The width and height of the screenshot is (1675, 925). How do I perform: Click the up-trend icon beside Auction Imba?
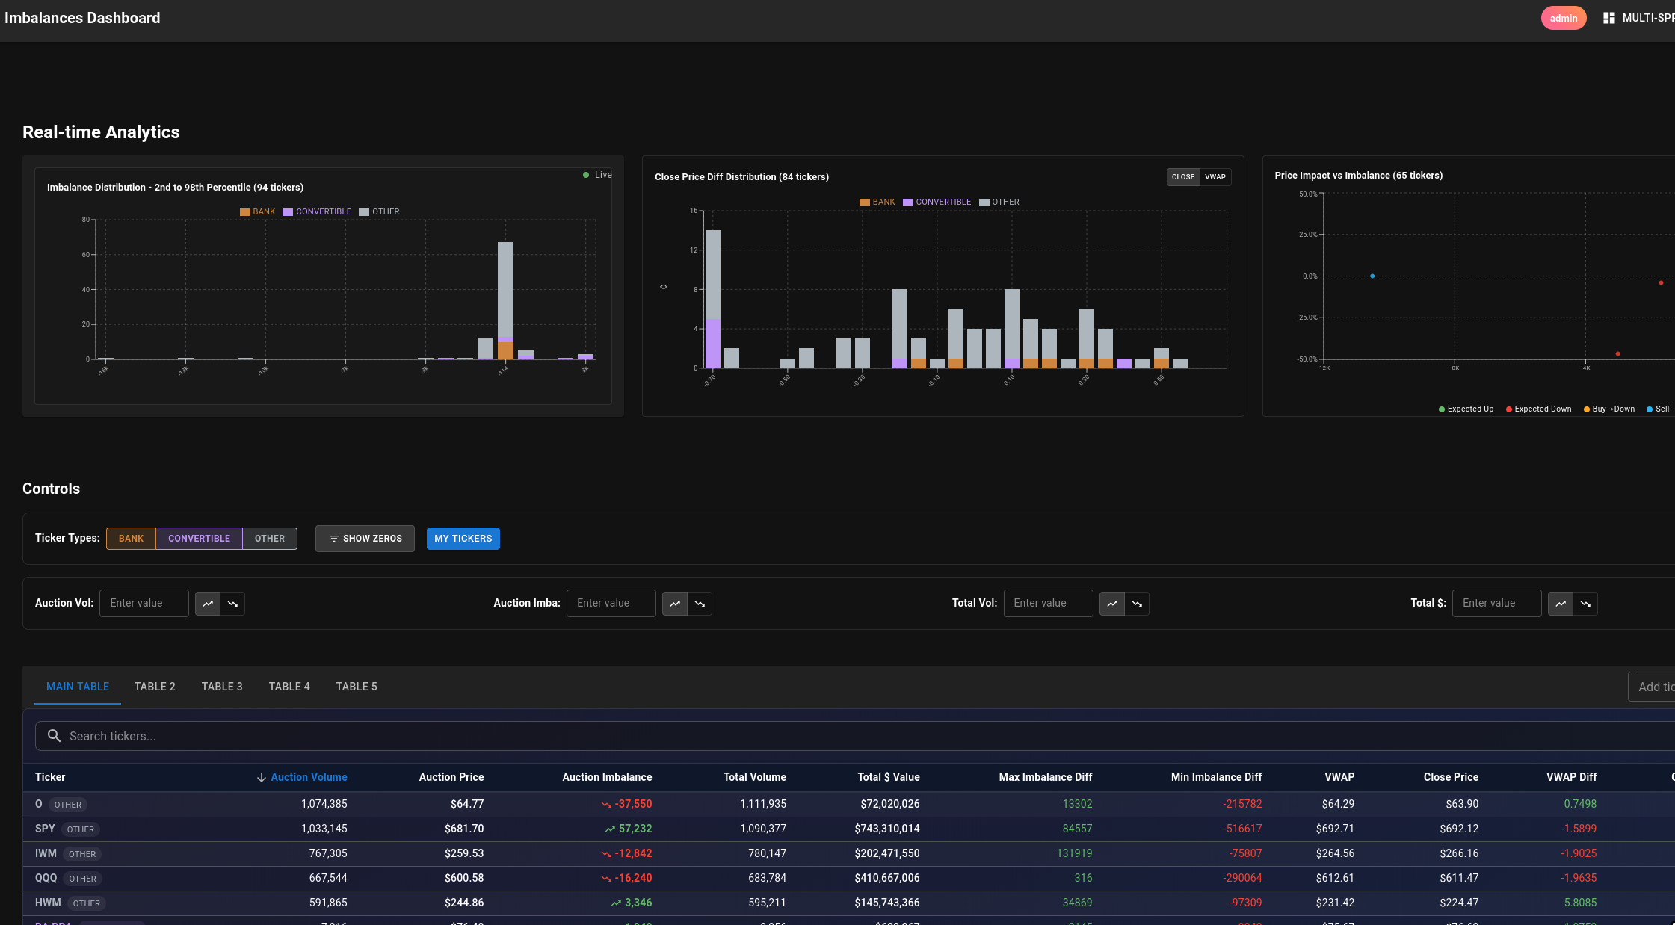pos(675,603)
